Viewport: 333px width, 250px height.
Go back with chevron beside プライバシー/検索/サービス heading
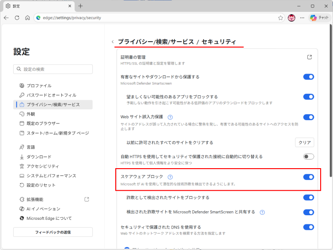(113, 42)
